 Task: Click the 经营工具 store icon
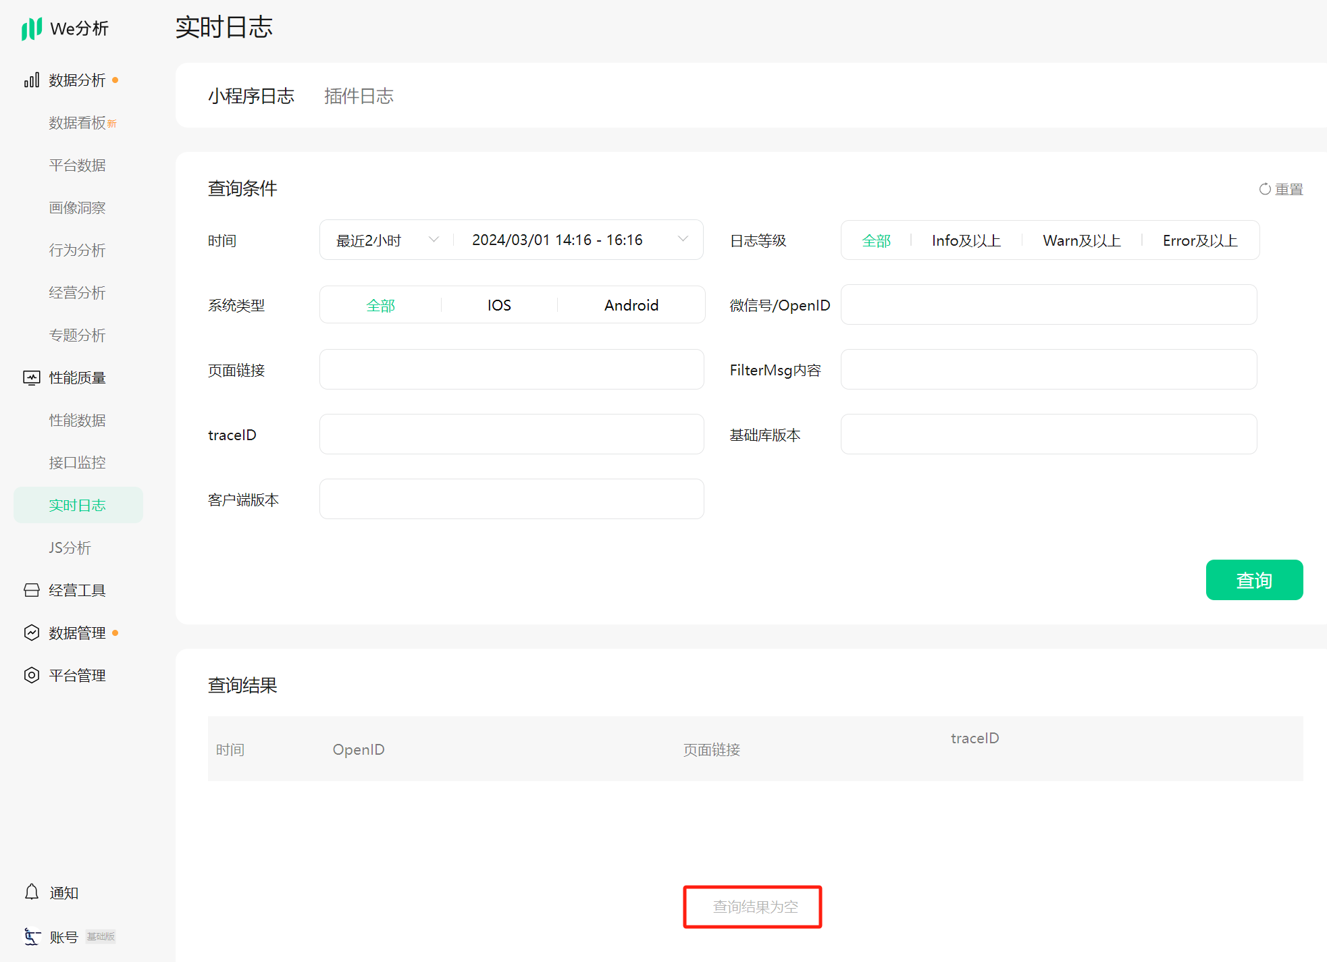point(32,591)
